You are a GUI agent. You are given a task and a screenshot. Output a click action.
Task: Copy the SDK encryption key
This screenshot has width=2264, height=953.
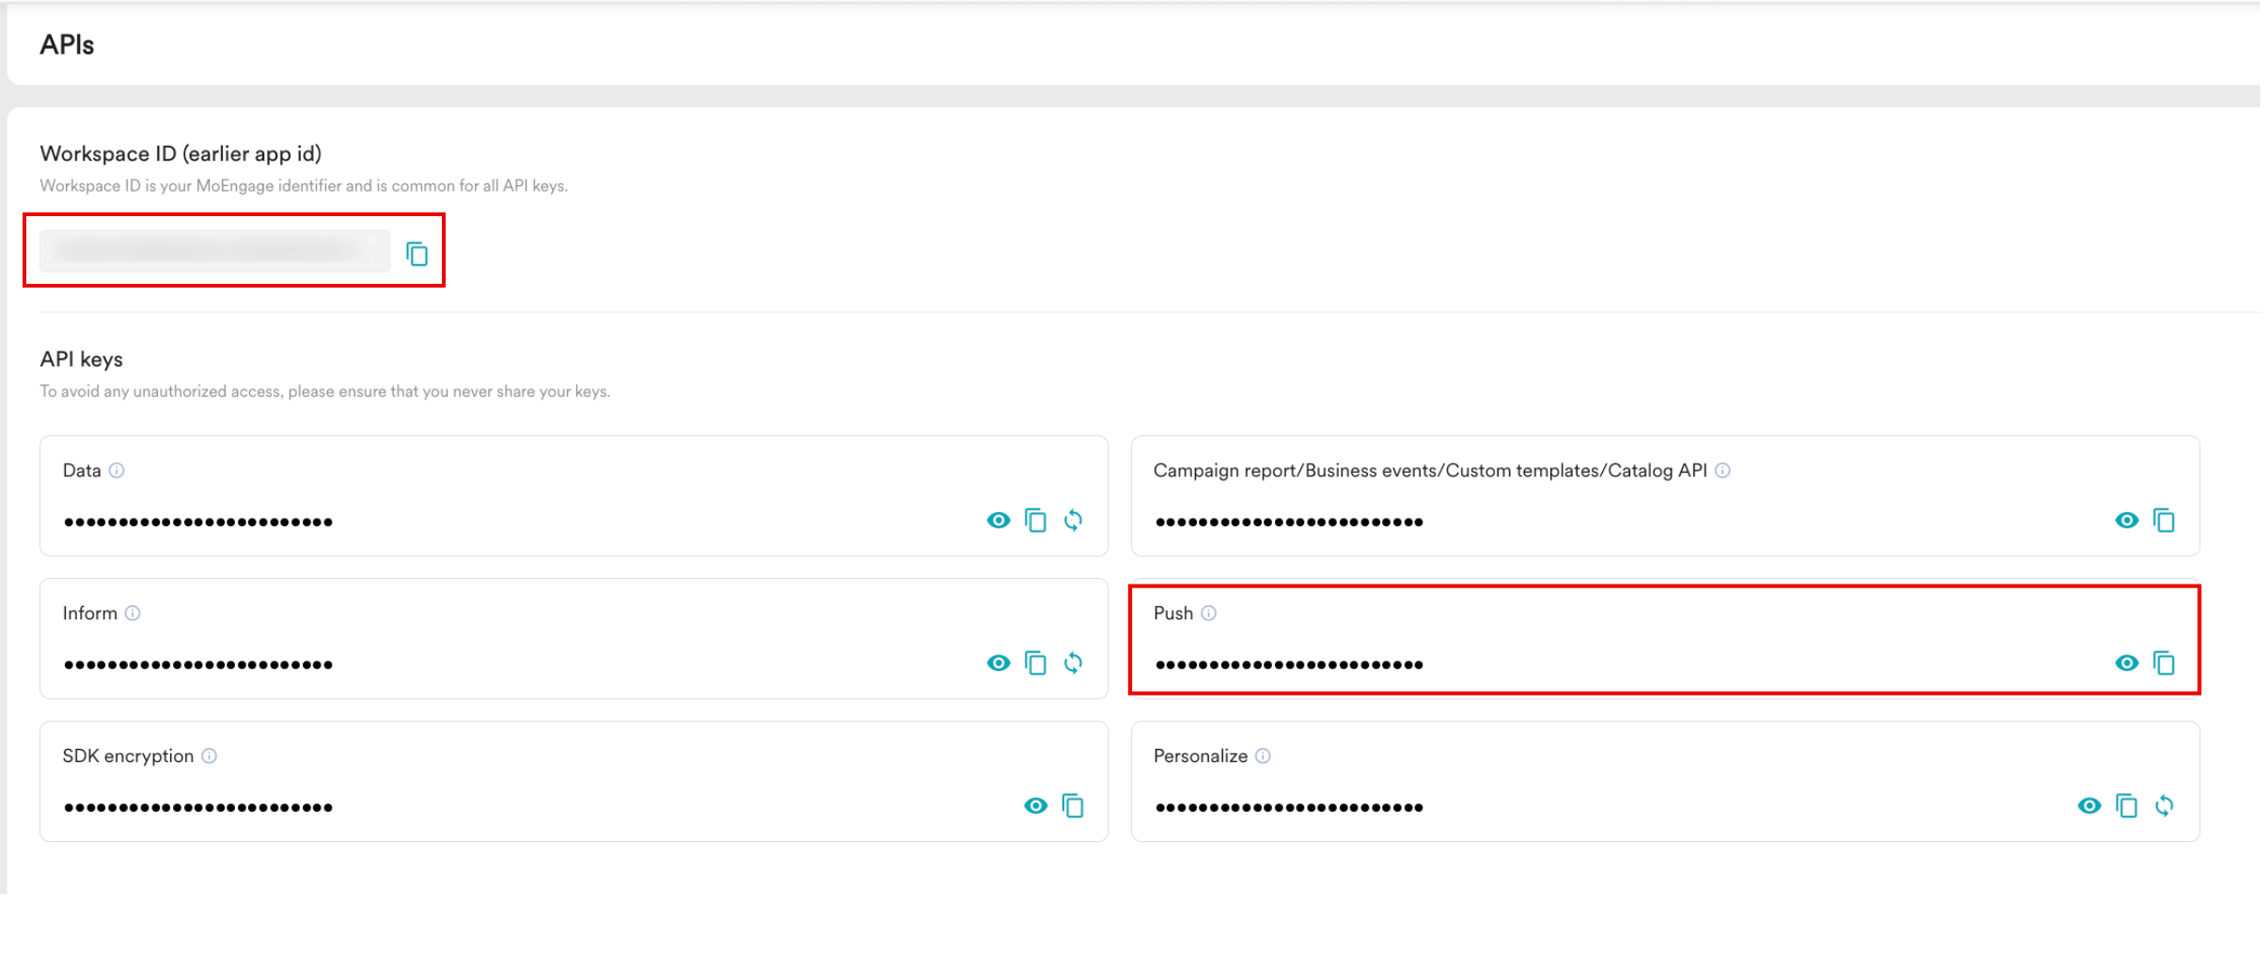pos(1073,806)
